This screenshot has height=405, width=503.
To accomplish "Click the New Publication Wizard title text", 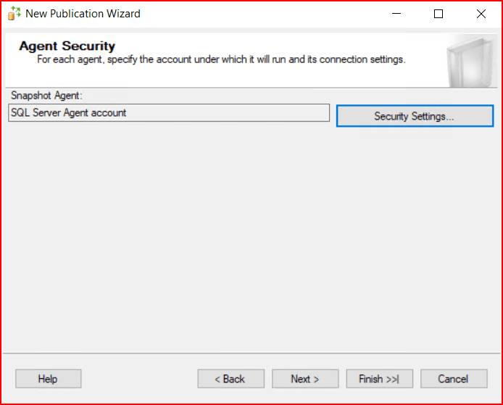I will 83,14.
